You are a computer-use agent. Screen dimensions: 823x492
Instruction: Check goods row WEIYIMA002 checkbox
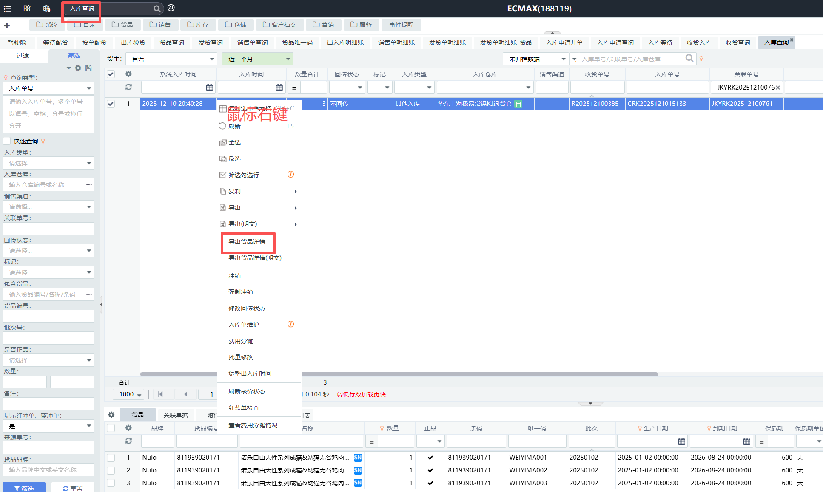click(x=111, y=470)
